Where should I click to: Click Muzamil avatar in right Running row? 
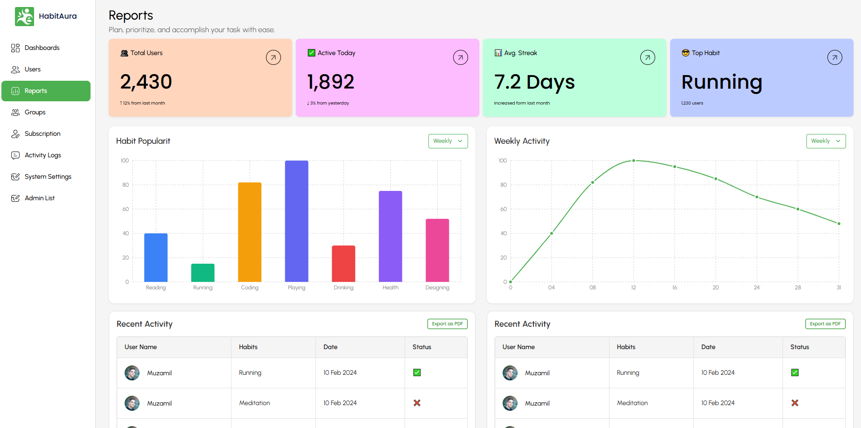[x=510, y=373]
